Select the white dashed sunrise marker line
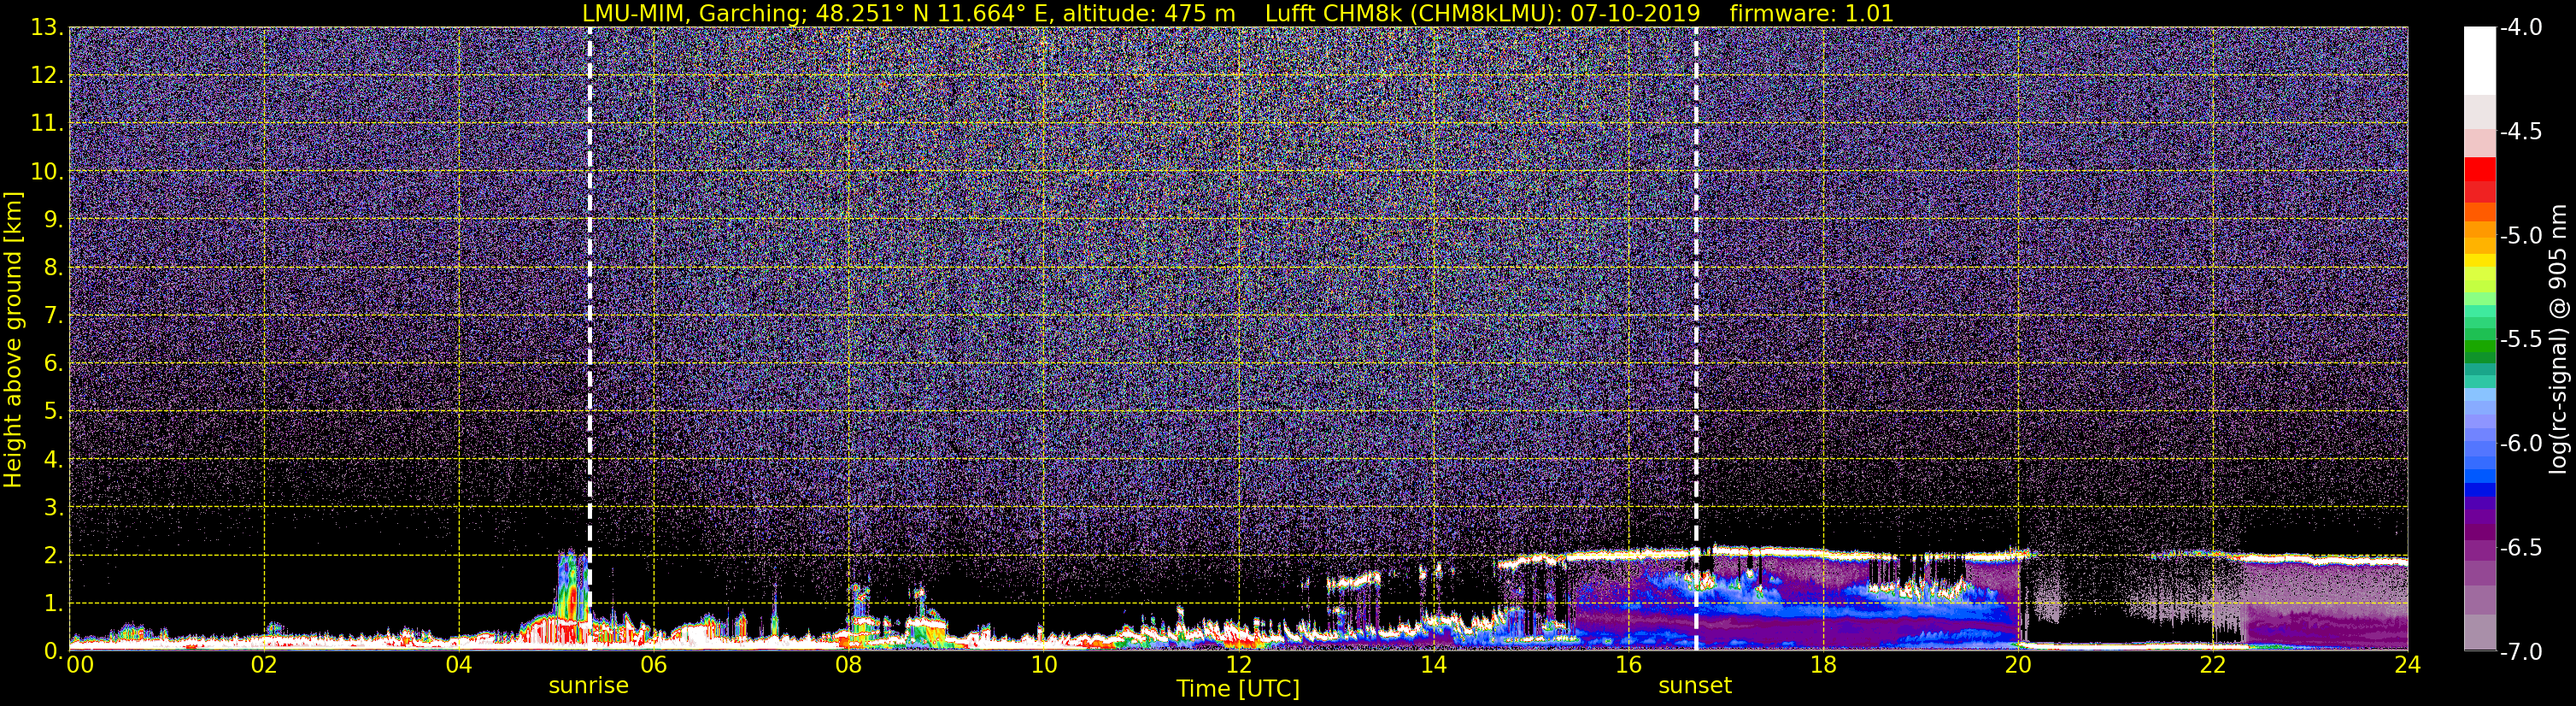Viewport: 2576px width, 706px height. click(590, 339)
